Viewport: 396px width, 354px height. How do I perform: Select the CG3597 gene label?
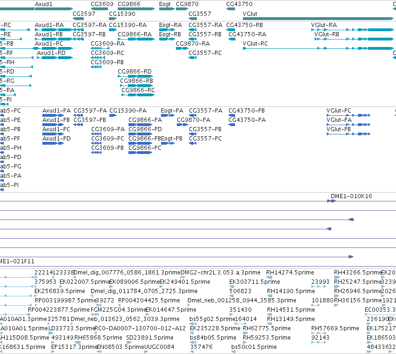(84, 13)
